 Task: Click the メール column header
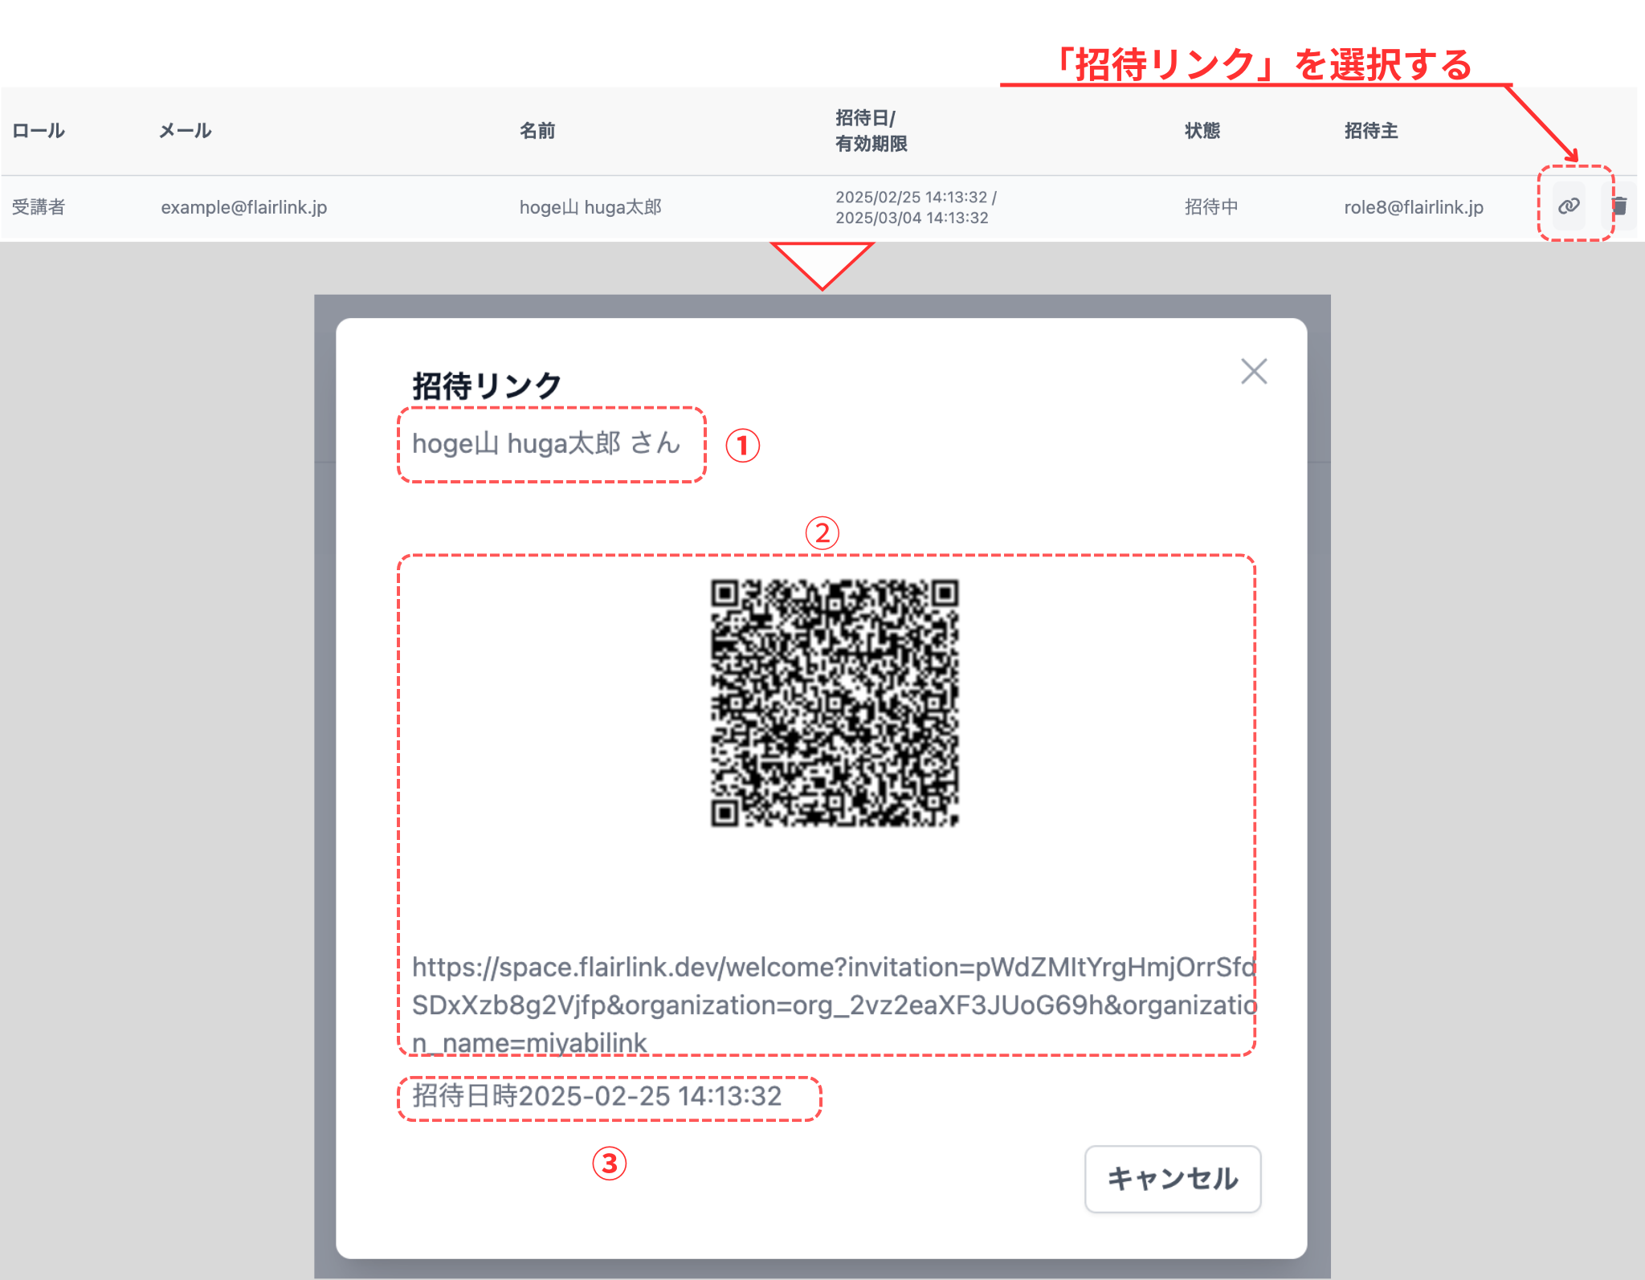(x=185, y=131)
